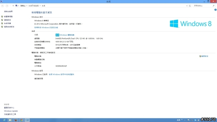Launch Internet Explorer from taskbar

[x=4, y=120]
